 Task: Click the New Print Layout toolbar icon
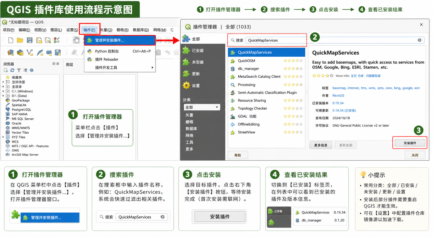[x=39, y=40]
